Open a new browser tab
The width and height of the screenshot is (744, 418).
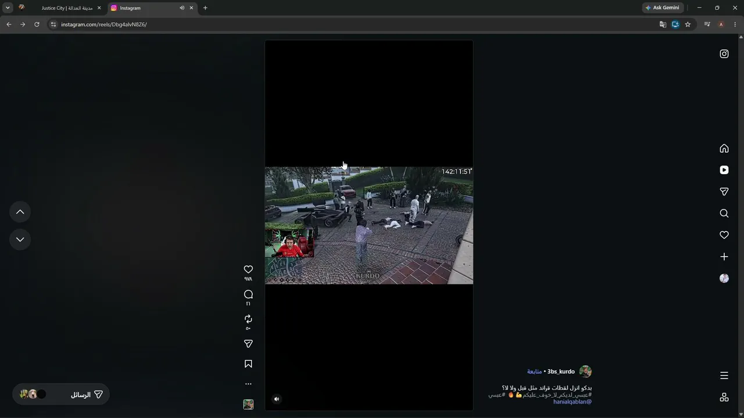pyautogui.click(x=205, y=8)
